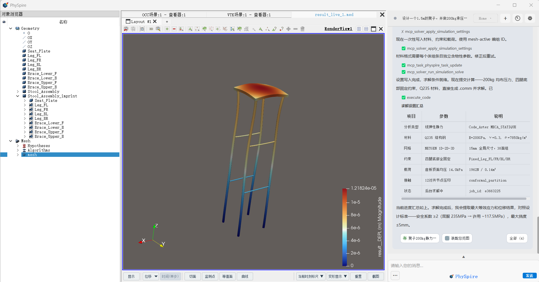Click the 显示 button
The height and width of the screenshot is (282, 539).
(x=131, y=276)
